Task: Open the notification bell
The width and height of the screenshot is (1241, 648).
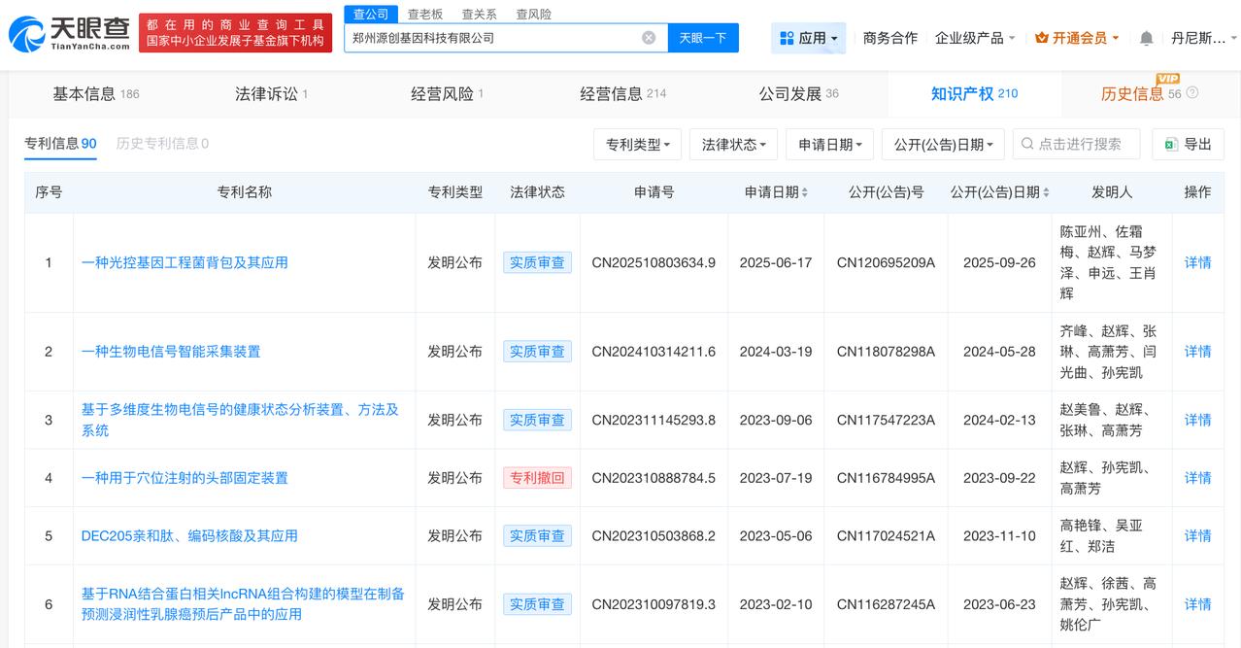Action: (1146, 38)
